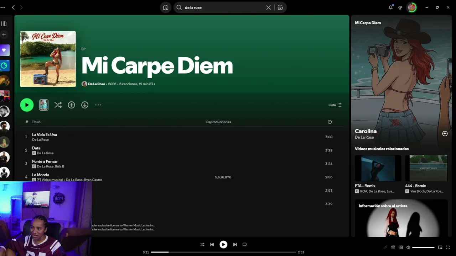Open the playback queue
This screenshot has height=256, width=456.
click(393, 247)
